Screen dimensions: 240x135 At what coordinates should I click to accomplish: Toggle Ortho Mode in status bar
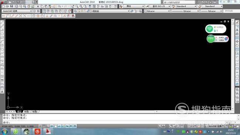pyautogui.click(x=48, y=126)
